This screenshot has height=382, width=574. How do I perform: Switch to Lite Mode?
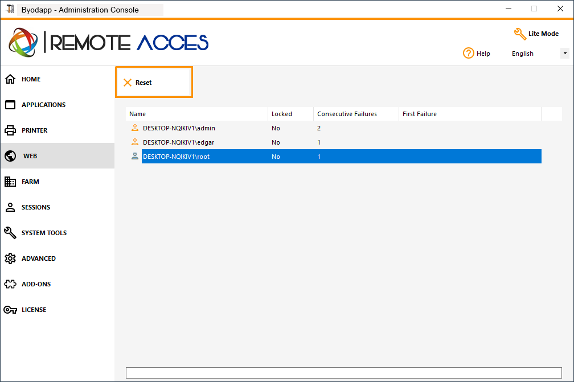pos(536,34)
